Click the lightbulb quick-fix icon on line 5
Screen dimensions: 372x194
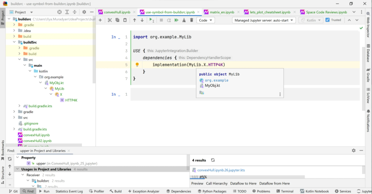pos(137,65)
